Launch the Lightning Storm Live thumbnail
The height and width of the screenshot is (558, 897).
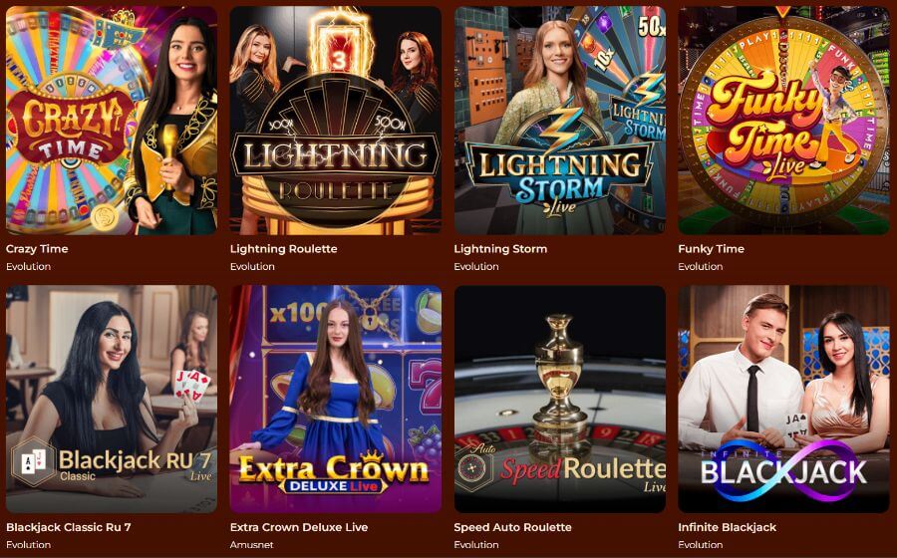560,120
